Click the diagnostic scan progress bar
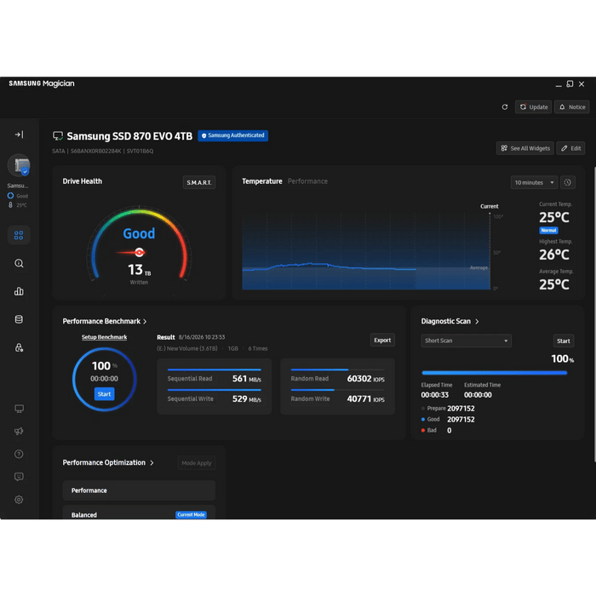 point(495,373)
